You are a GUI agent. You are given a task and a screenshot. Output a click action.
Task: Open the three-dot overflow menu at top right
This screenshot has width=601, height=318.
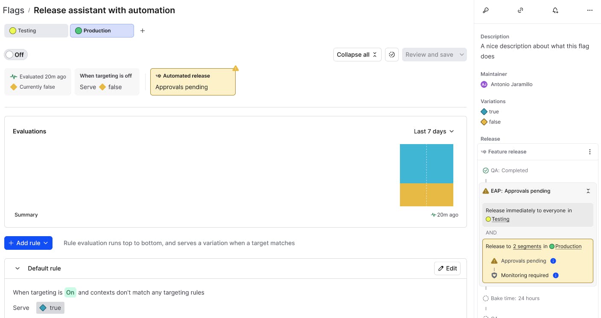pos(590,10)
